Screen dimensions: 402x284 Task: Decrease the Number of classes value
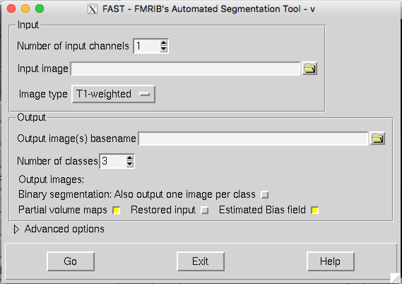click(130, 164)
